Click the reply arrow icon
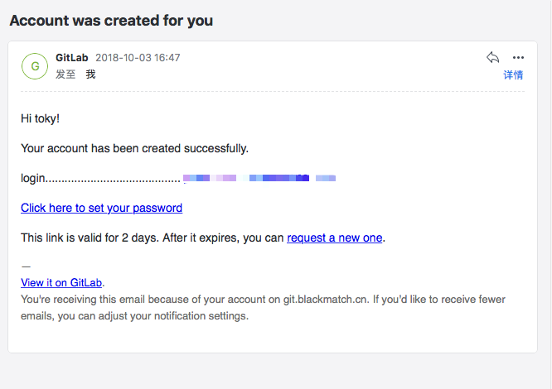 (x=492, y=57)
